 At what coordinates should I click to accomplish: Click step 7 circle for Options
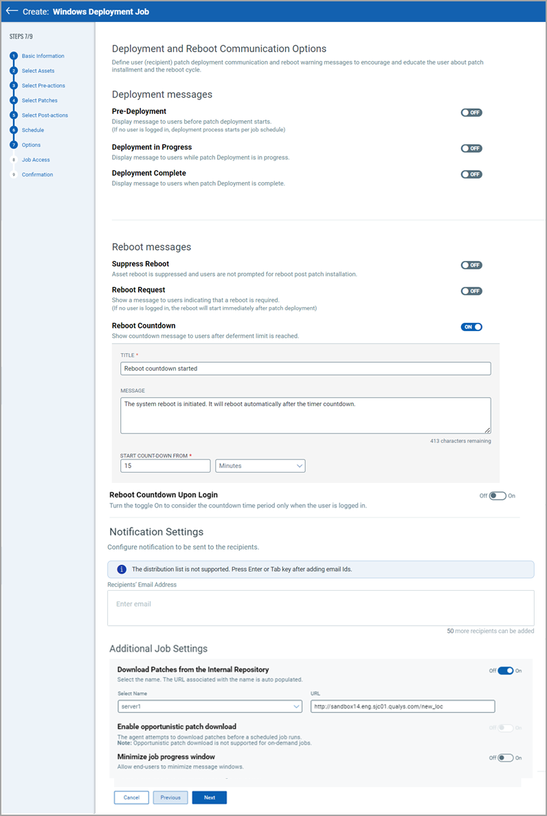(14, 145)
